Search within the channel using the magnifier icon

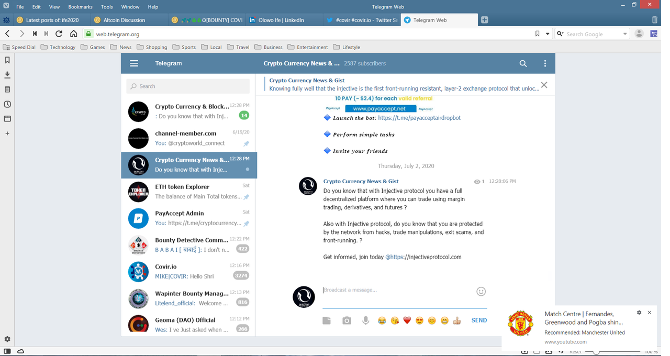[x=523, y=63]
